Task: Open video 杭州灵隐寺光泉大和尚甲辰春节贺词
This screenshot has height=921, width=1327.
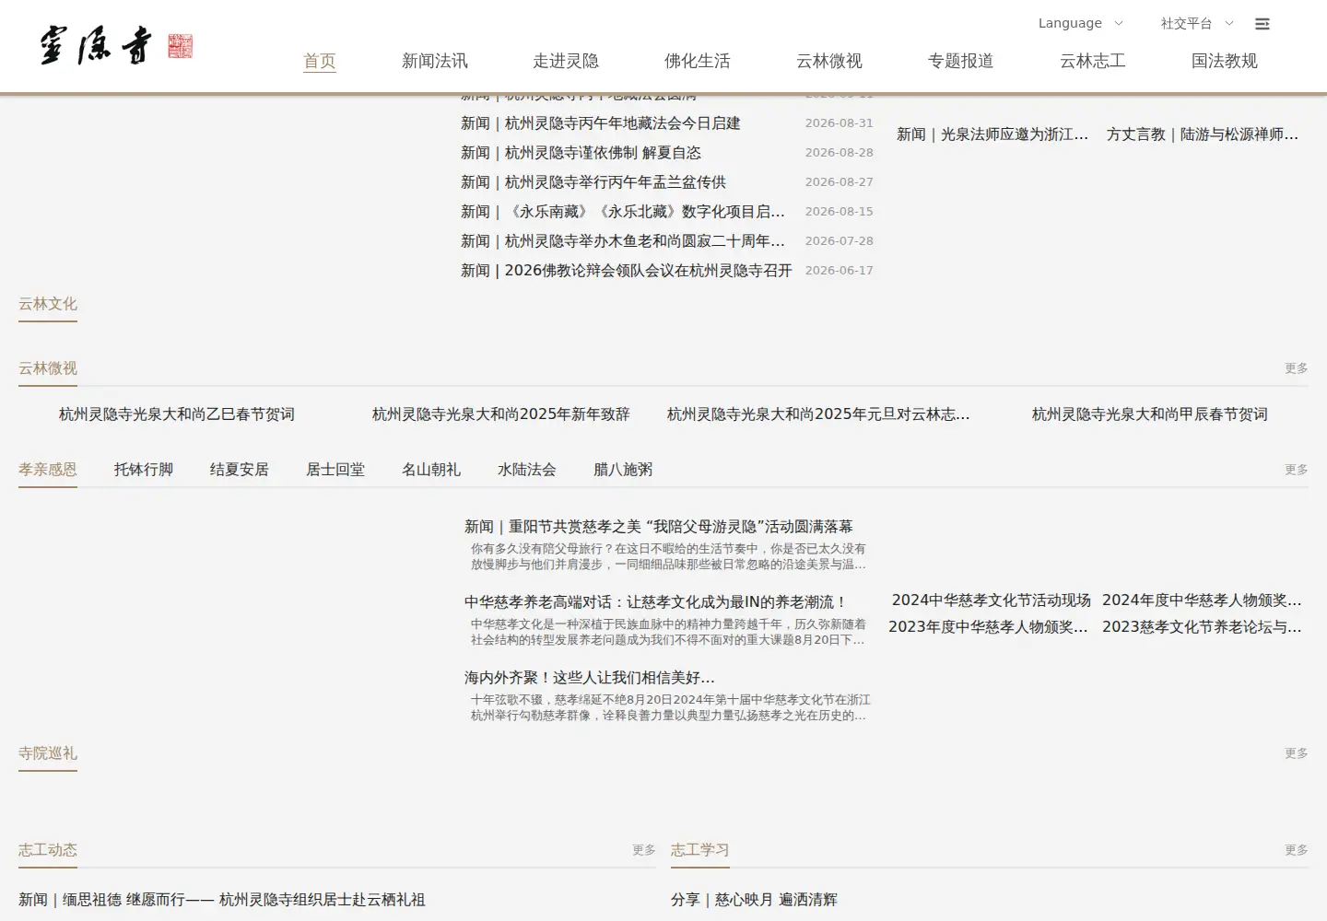Action: (x=1150, y=414)
